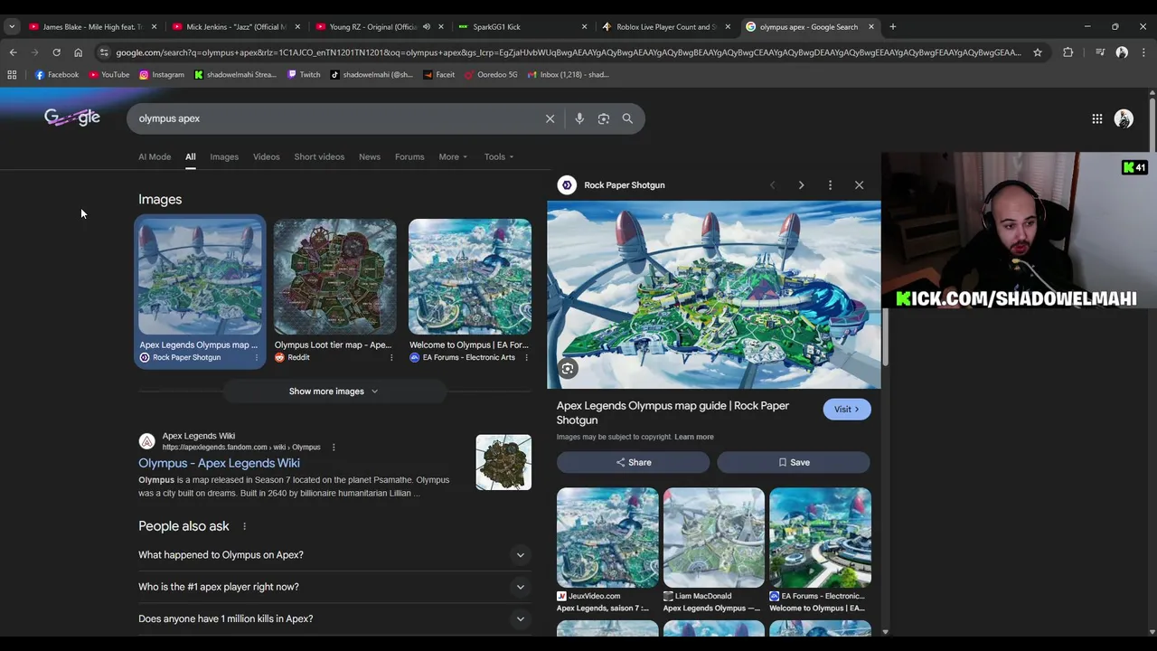Bookmark this page with the star icon
This screenshot has width=1157, height=651.
[x=1038, y=52]
